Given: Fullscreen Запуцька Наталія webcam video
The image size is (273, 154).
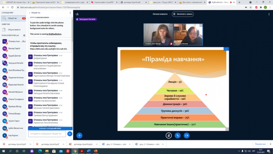Looking at the screenshot, I should [x=201, y=25].
